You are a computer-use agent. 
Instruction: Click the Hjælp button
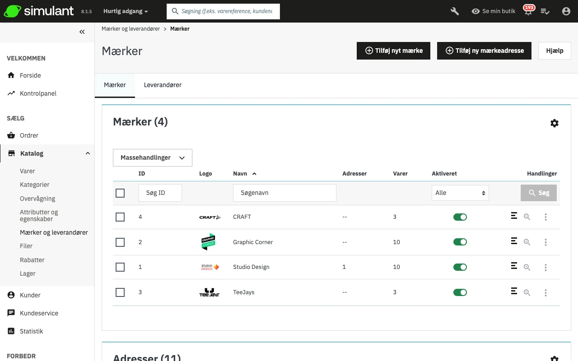coord(554,51)
